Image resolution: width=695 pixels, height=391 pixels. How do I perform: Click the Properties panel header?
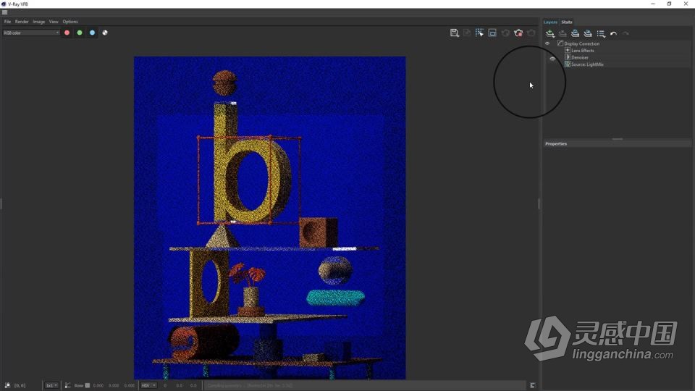click(617, 144)
